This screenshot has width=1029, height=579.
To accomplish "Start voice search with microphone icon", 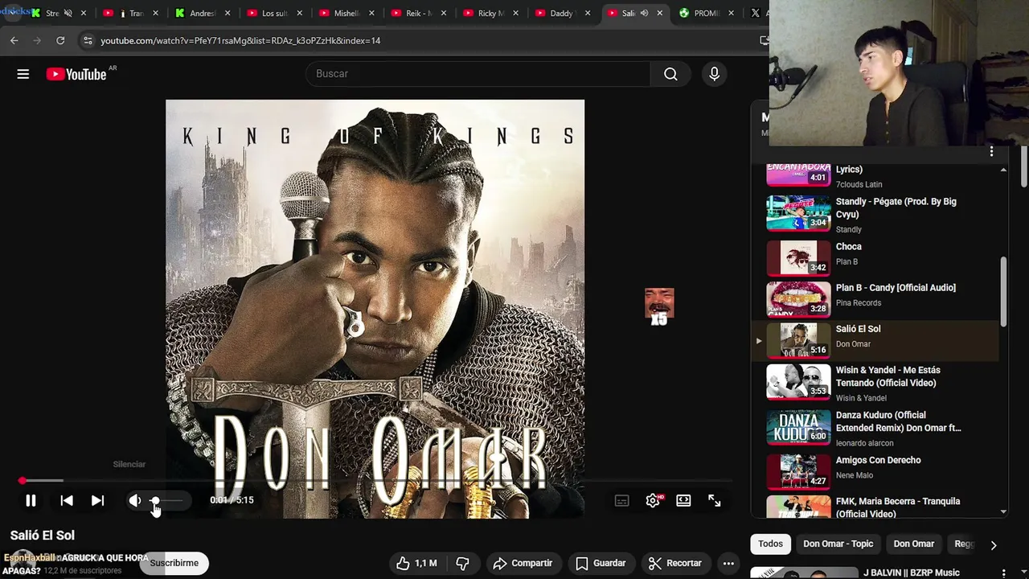I will point(714,74).
